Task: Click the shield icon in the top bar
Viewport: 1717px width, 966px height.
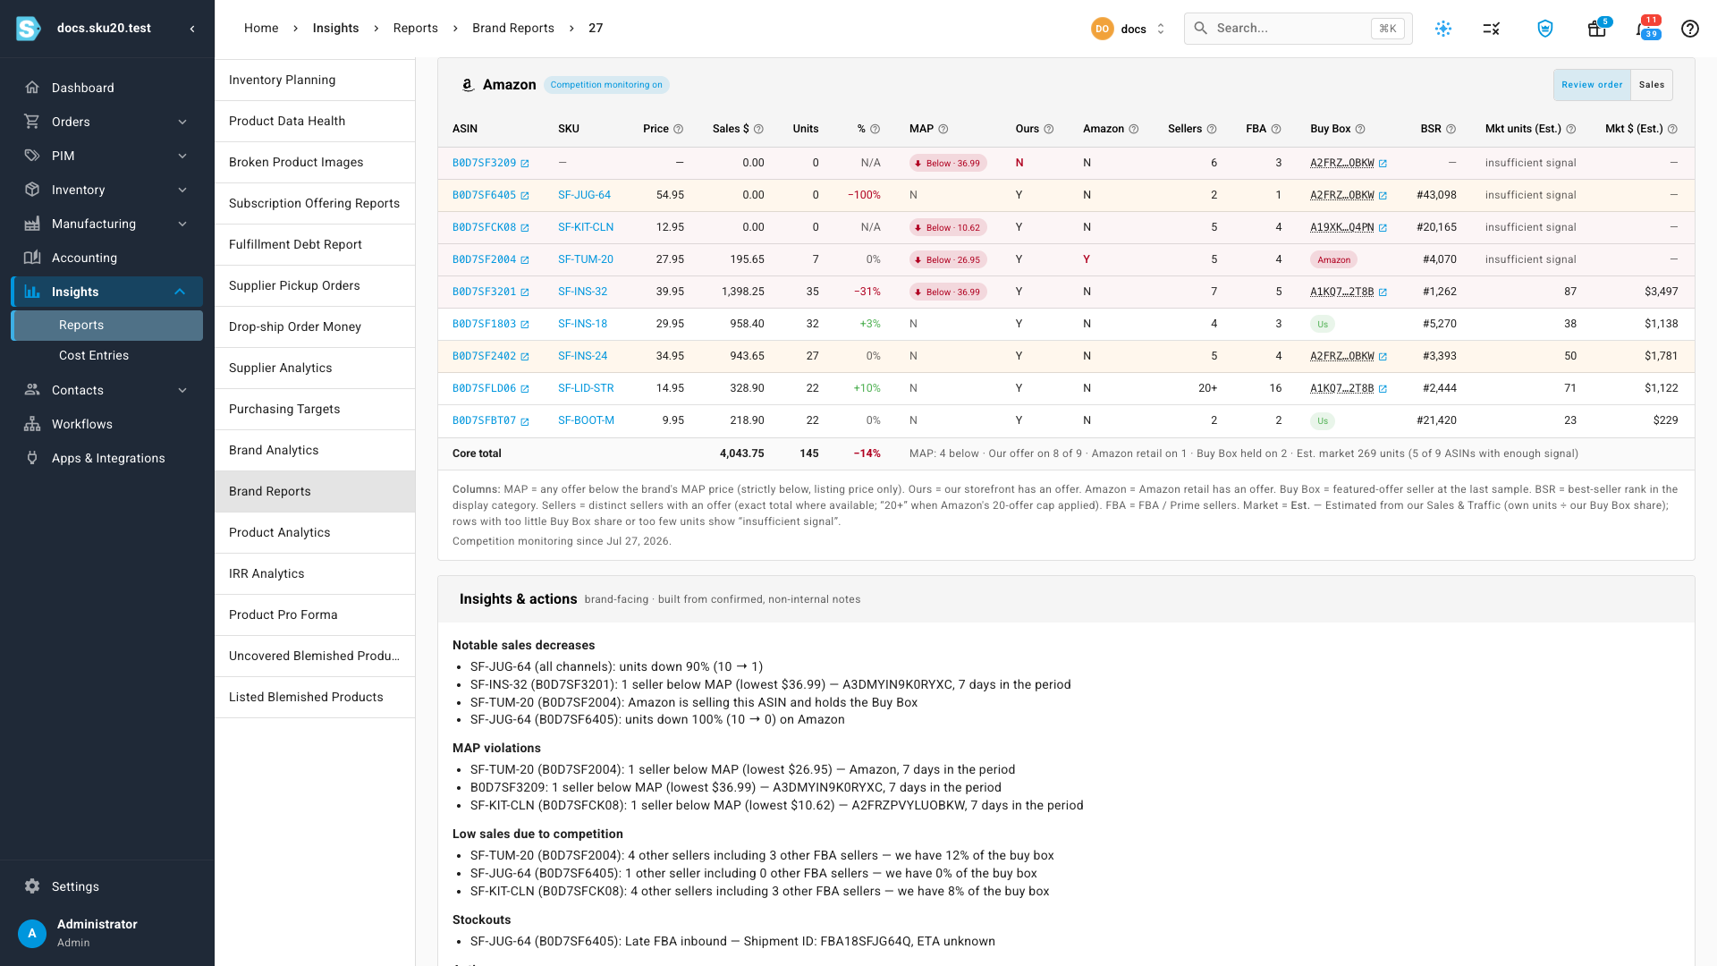Action: (1544, 29)
